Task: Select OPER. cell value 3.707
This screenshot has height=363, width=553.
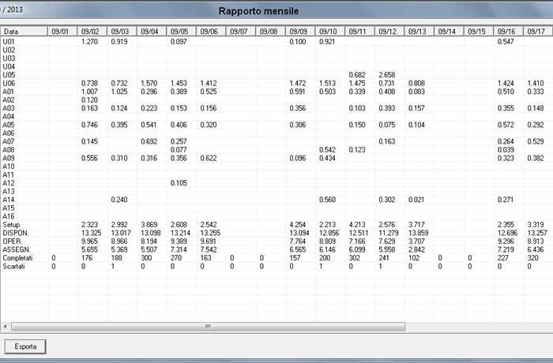Action: click(x=416, y=241)
